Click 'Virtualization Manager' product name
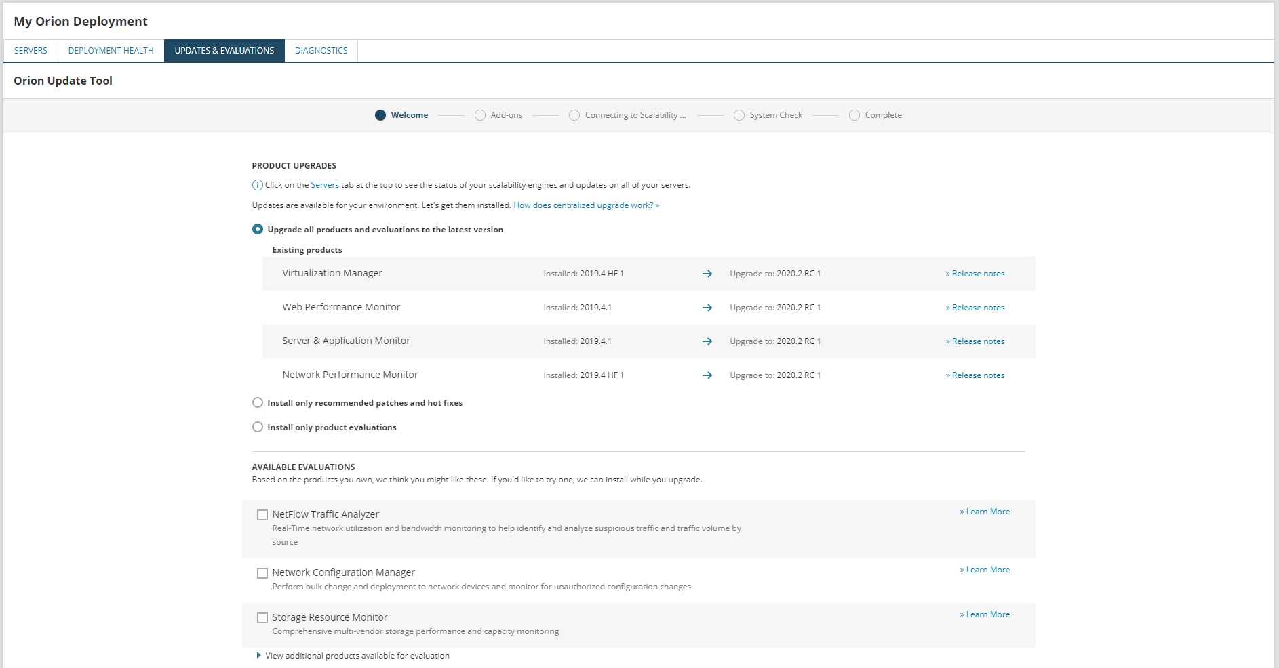 [x=332, y=273]
